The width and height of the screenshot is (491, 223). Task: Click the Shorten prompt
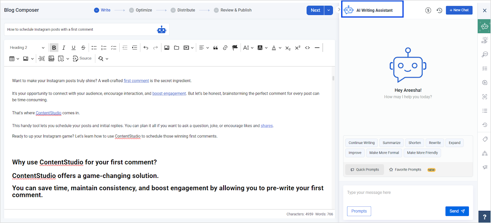[x=415, y=143]
